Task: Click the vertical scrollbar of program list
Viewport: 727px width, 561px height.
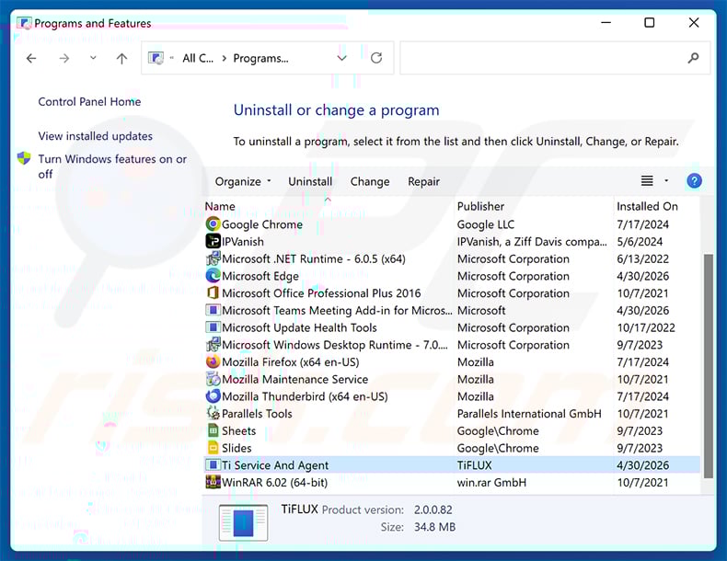Action: [x=708, y=366]
